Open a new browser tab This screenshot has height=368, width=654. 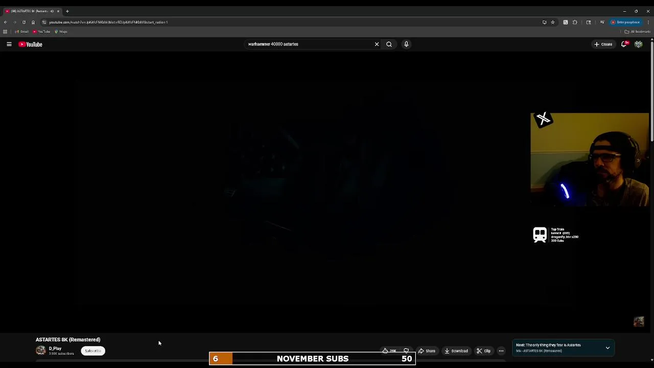tap(67, 11)
